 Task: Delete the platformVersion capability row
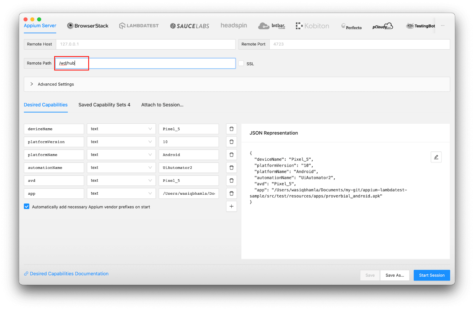(x=231, y=142)
